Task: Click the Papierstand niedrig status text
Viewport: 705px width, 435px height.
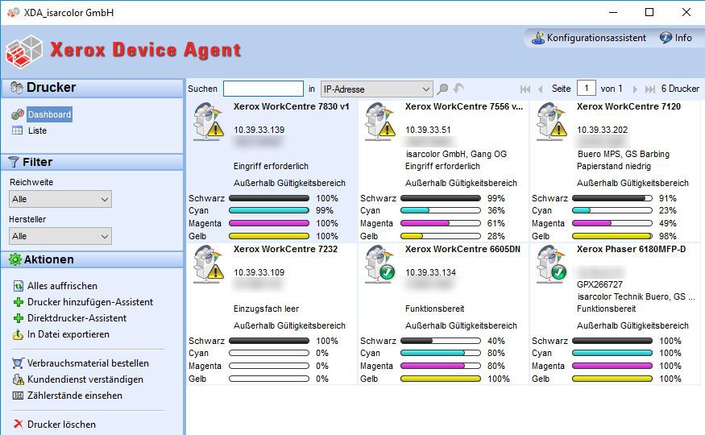Action: 614,166
